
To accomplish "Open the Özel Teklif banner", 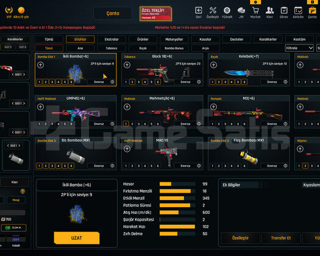I will point(155,13).
